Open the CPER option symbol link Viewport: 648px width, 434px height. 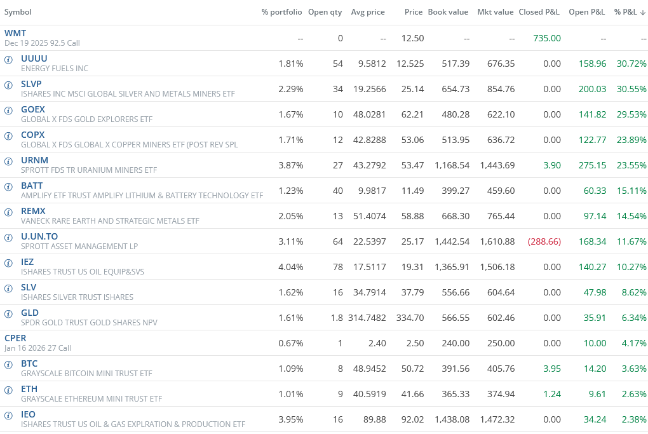pos(15,338)
